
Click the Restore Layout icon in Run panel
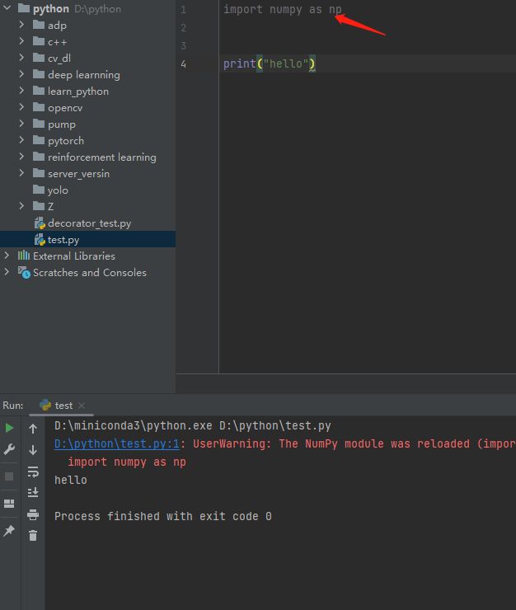point(9,504)
